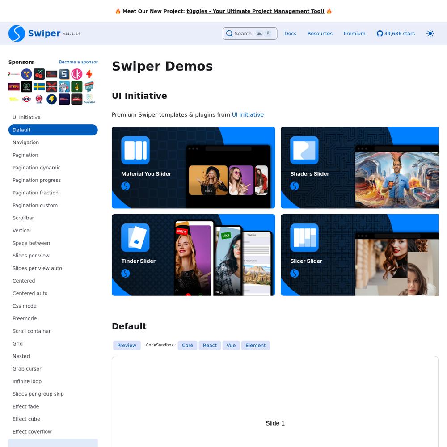Follow the t0ggles project announcement link
The image size is (447, 447).
click(x=255, y=11)
